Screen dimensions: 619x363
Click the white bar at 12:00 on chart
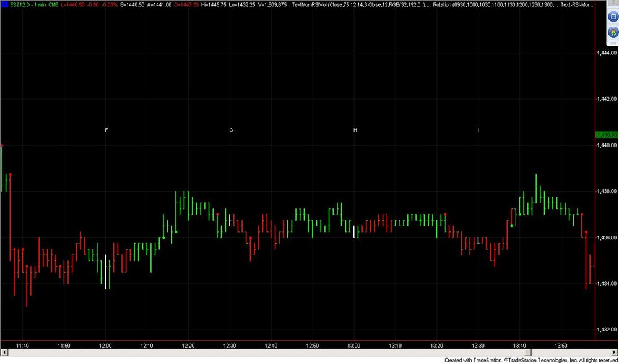(x=105, y=272)
